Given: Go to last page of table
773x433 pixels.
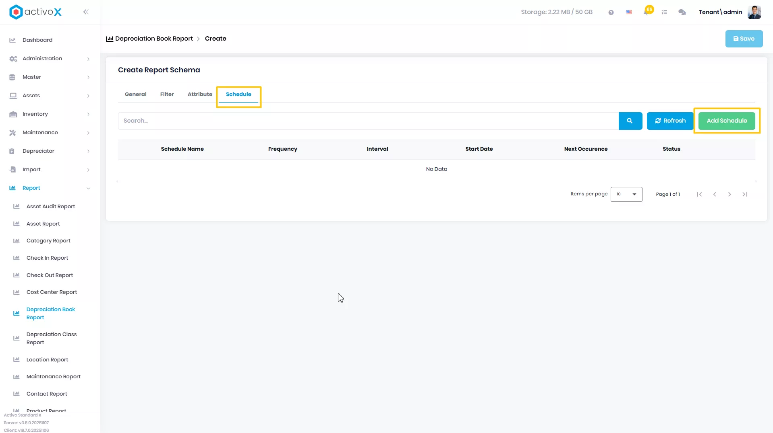Looking at the screenshot, I should point(745,194).
